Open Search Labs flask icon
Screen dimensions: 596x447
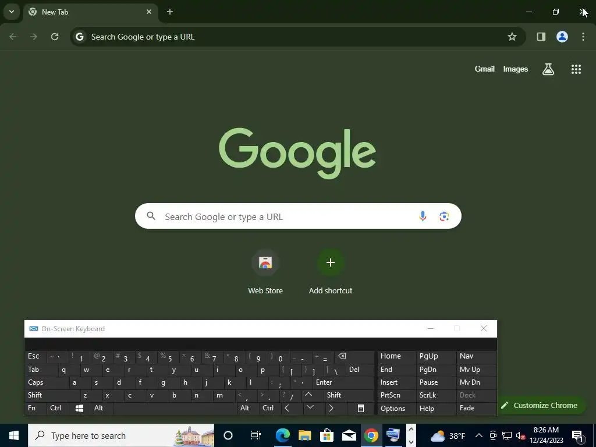[x=548, y=69]
